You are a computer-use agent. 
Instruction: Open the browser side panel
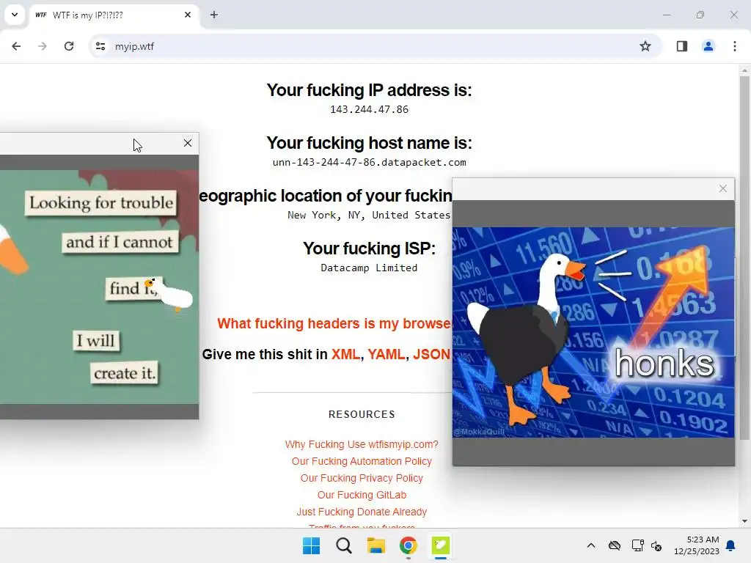(681, 46)
